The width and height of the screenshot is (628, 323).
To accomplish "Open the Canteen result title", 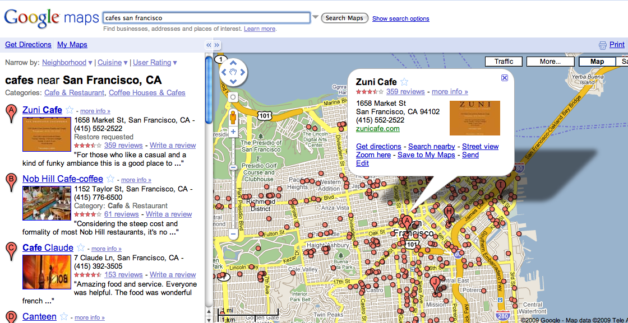I will pyautogui.click(x=39, y=317).
